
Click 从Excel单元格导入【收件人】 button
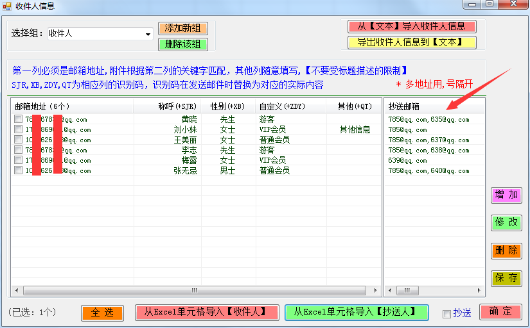207,312
